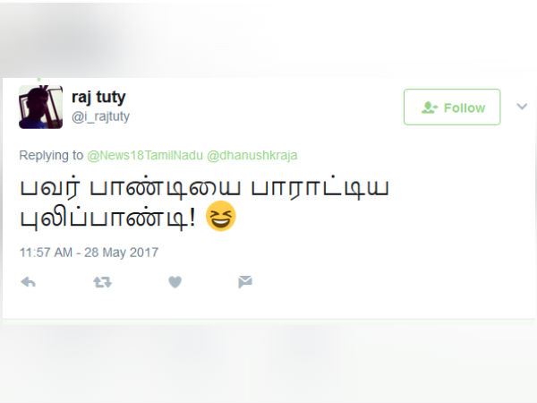Image resolution: width=537 pixels, height=403 pixels.
Task: Click the display name raj tuty
Action: (x=98, y=97)
